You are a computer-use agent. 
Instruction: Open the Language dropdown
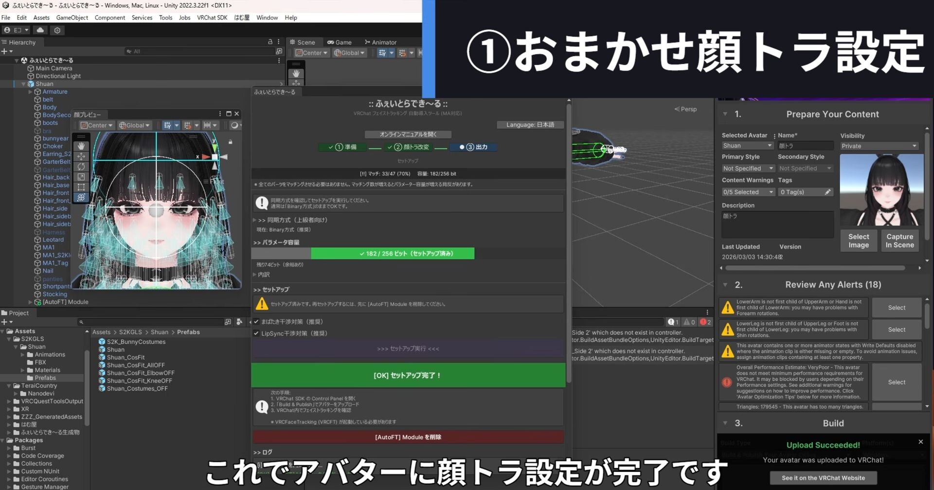(x=530, y=125)
